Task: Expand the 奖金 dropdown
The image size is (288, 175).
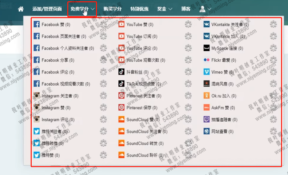Action: (165, 9)
